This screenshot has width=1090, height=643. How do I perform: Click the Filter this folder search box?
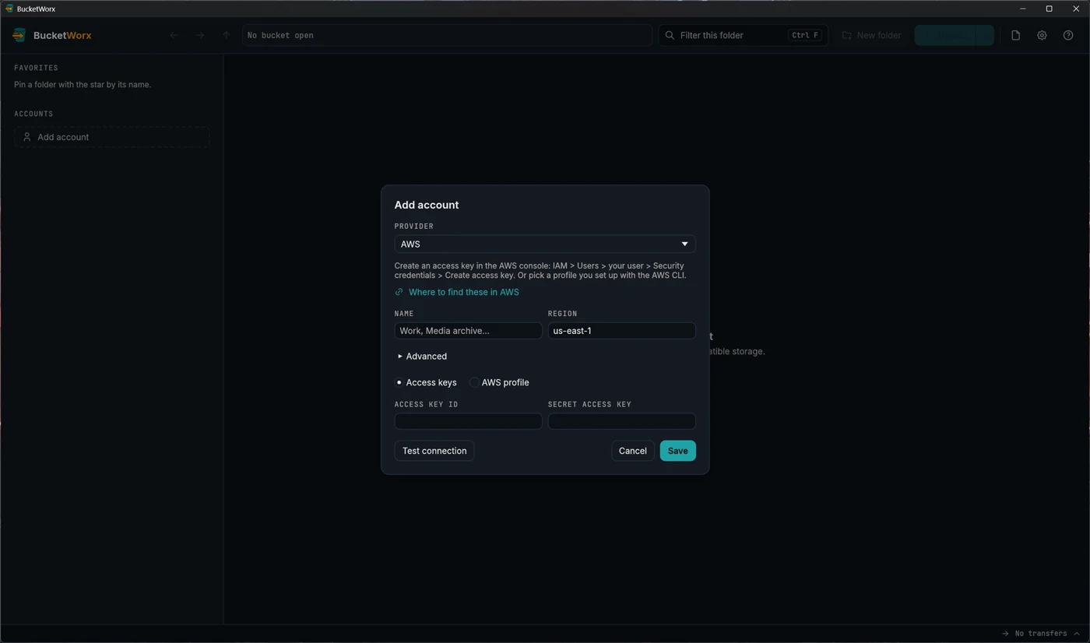[x=744, y=35]
